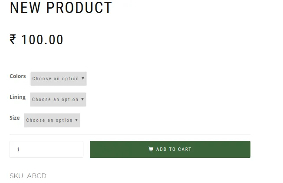Image resolution: width=283 pixels, height=183 pixels.
Task: Click the Size label
Action: (14, 118)
